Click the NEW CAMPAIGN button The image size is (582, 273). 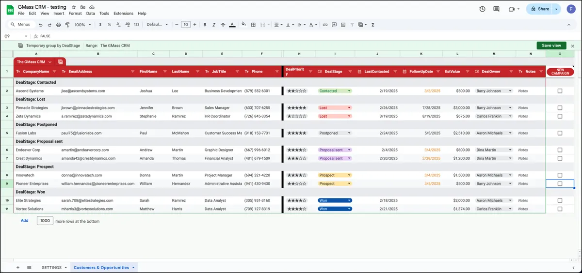point(560,72)
